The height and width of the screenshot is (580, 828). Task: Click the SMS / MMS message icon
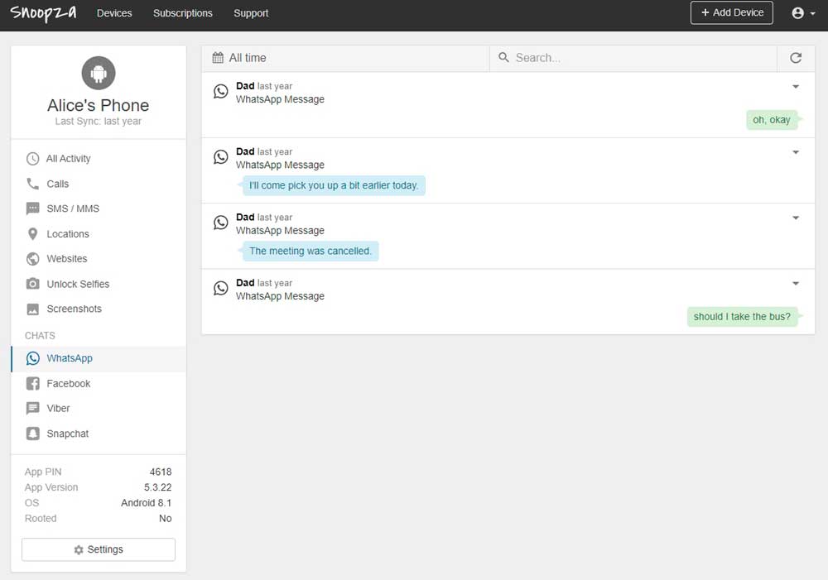(33, 209)
